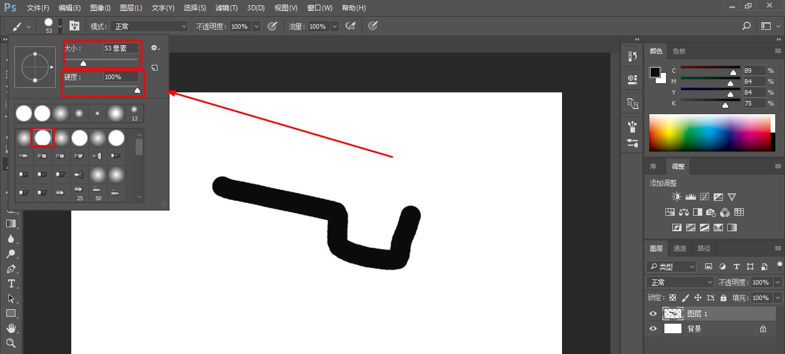
Task: Select the Type (T) tool in toolbar
Action: click(x=11, y=283)
